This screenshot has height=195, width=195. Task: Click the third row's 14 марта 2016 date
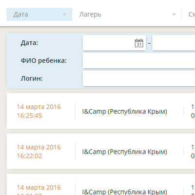tap(39, 188)
